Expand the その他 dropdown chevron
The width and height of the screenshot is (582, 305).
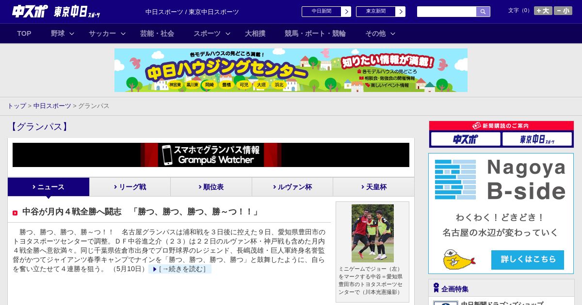[x=393, y=33]
